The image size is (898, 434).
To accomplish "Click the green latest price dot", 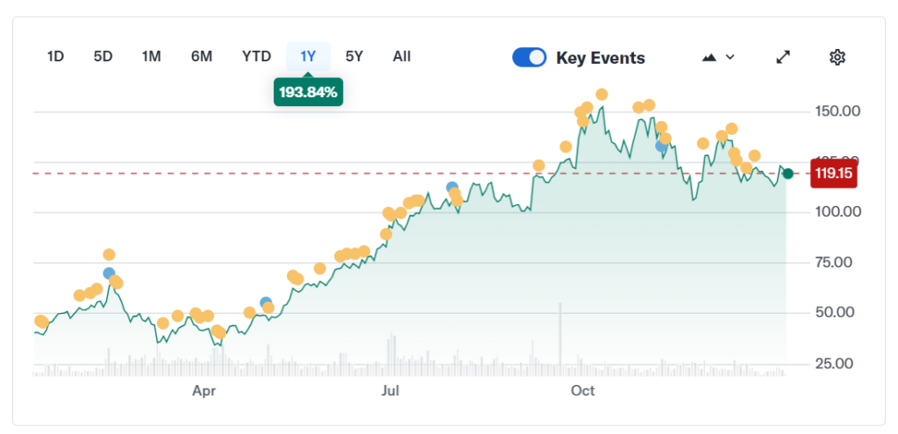I will (x=788, y=174).
